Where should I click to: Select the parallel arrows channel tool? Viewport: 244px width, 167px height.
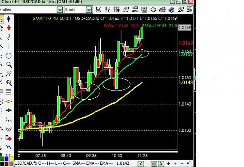click(9, 74)
